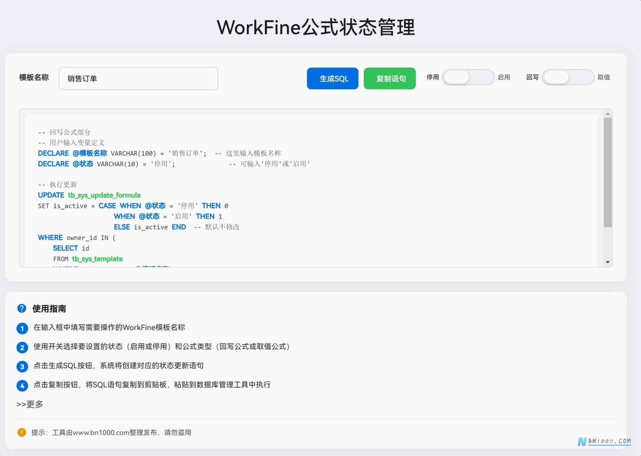
Task: Toggle the 回写/取值 switch
Action: pos(568,77)
